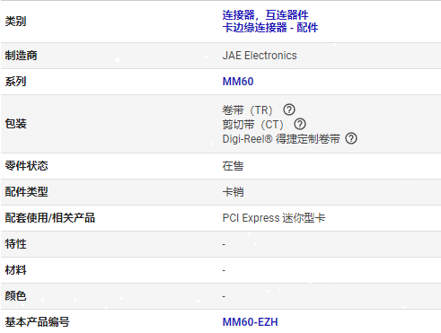Click the 在售 part status value
This screenshot has width=441, height=333.
[233, 166]
